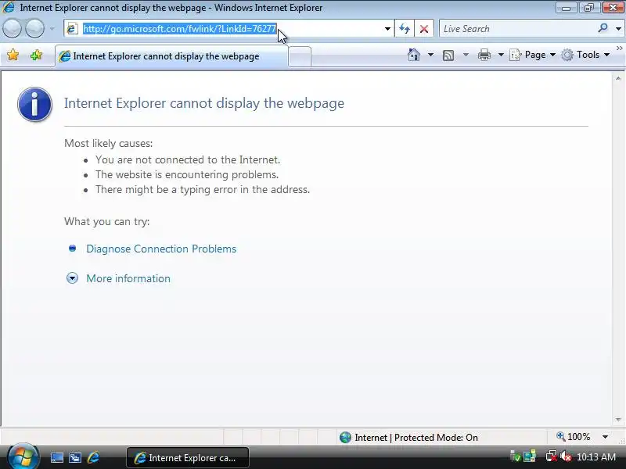Click the Internet Explorer taskbar button
626x469 pixels.
point(188,458)
